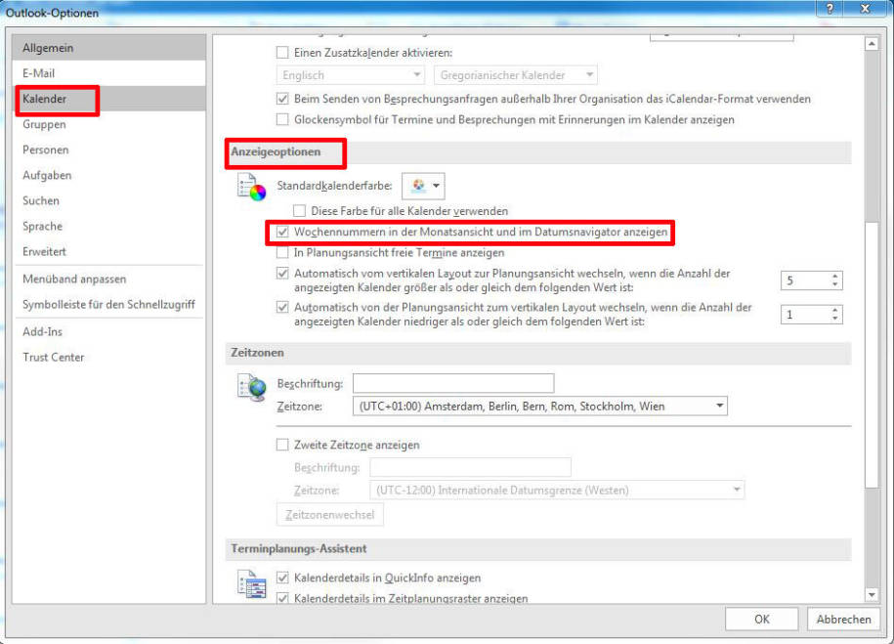Click the globe time zone icon
Image resolution: width=894 pixels, height=644 pixels.
click(x=251, y=387)
